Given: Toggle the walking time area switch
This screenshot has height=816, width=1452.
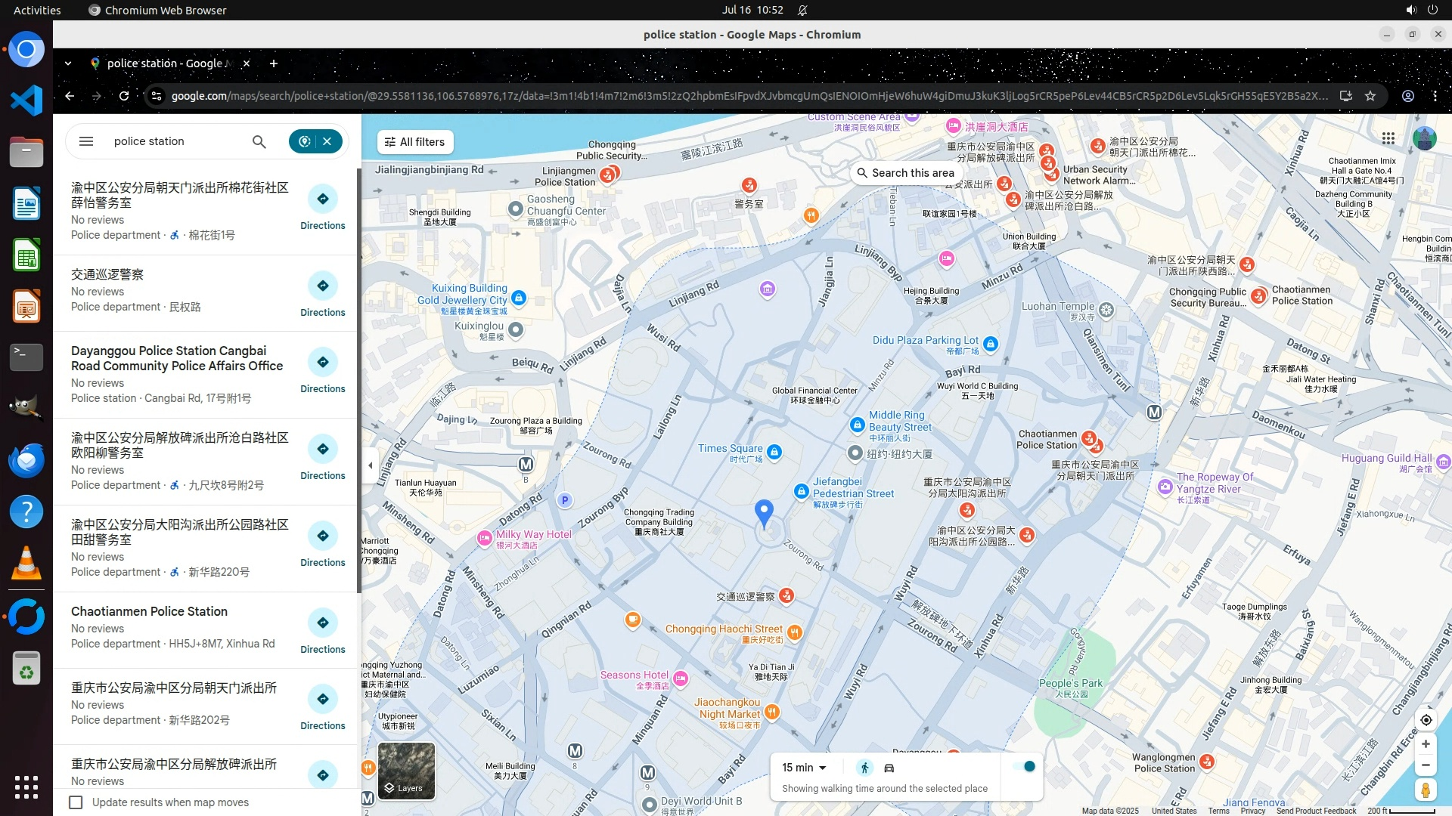Looking at the screenshot, I should click(1025, 767).
